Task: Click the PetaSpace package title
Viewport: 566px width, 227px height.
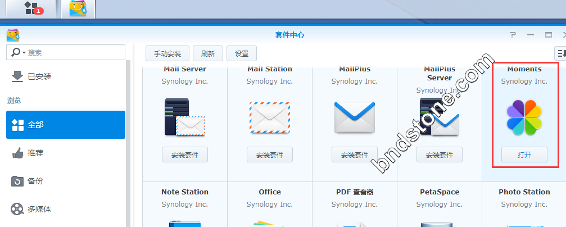Action: (440, 192)
